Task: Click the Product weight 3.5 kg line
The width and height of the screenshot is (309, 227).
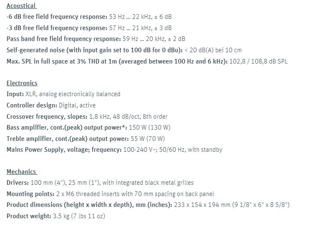Action: click(x=56, y=216)
